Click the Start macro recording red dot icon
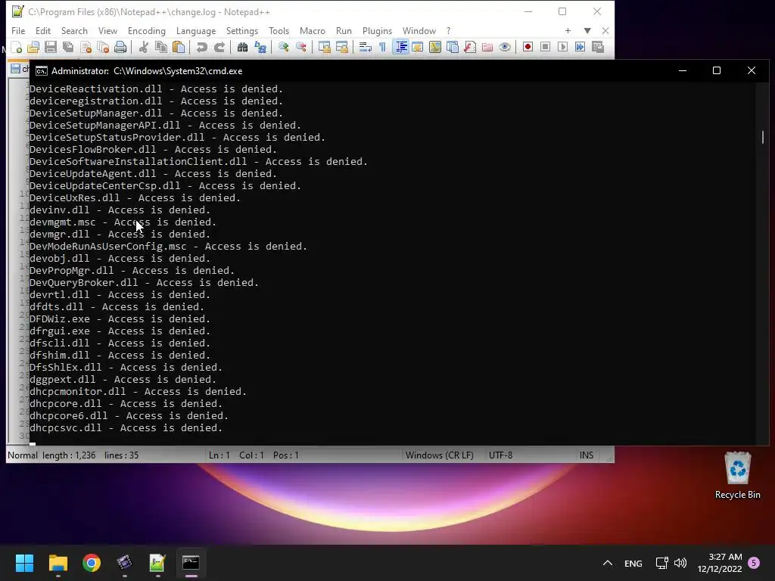775x581 pixels. coord(528,47)
